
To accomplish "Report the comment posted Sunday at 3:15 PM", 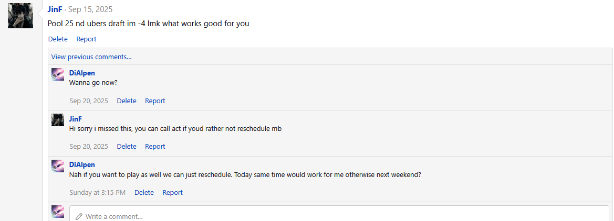I will click(x=172, y=192).
